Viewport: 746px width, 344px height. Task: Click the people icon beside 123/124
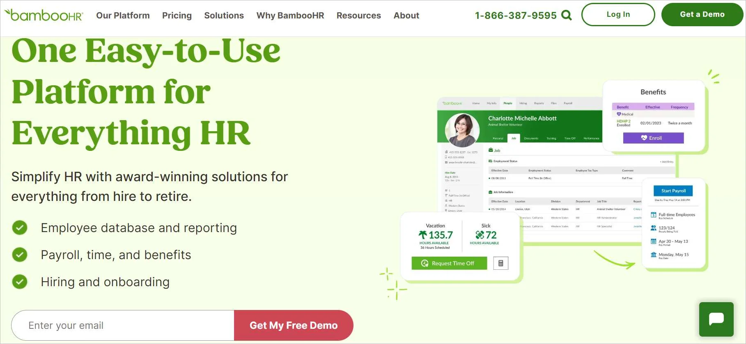pos(653,228)
